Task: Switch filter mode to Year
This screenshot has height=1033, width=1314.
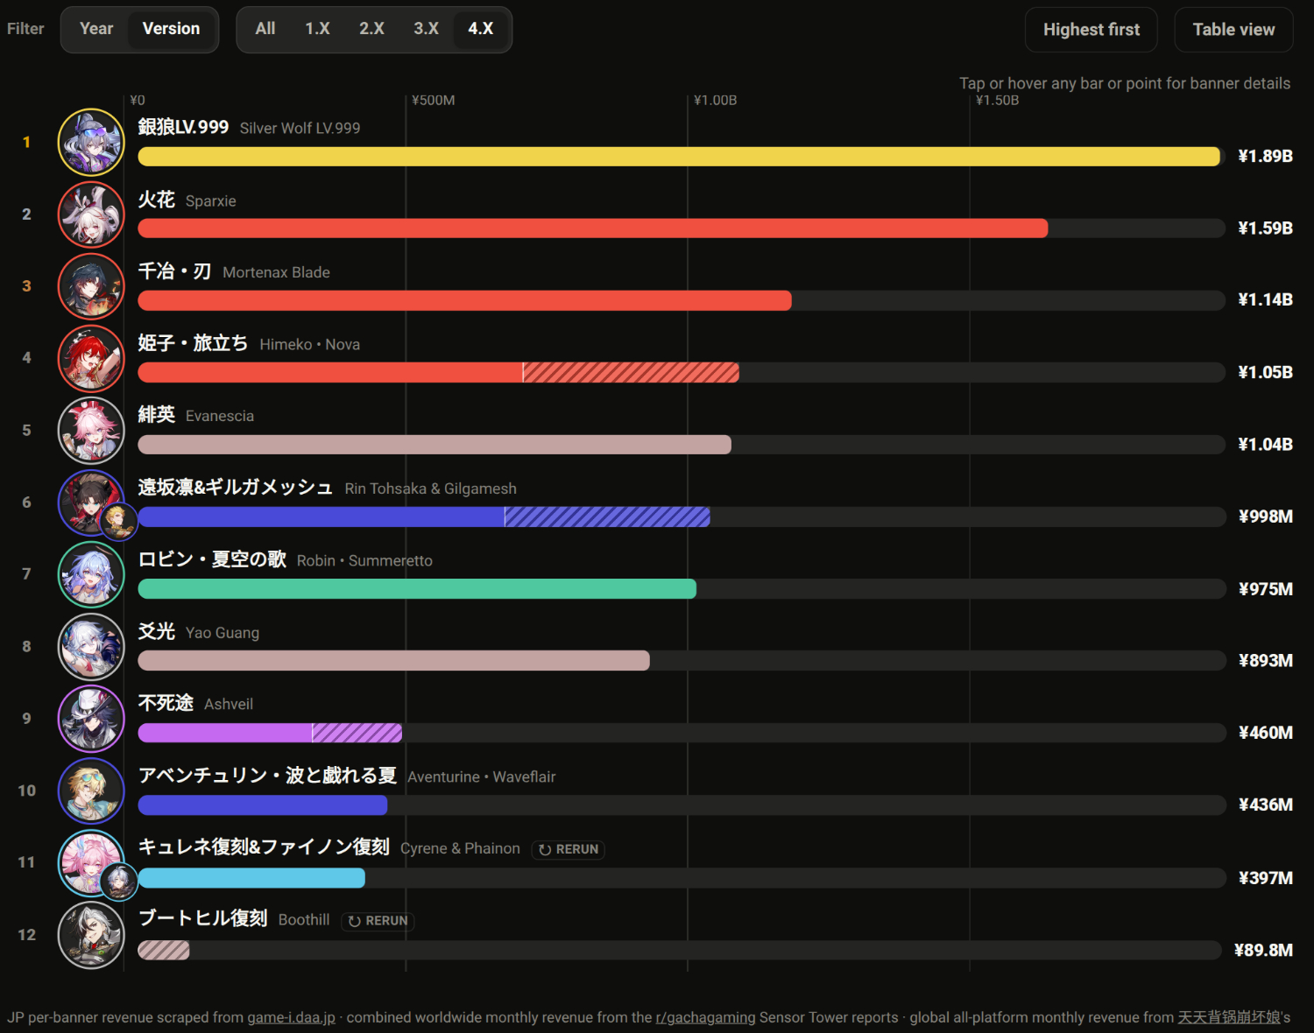Action: tap(96, 29)
